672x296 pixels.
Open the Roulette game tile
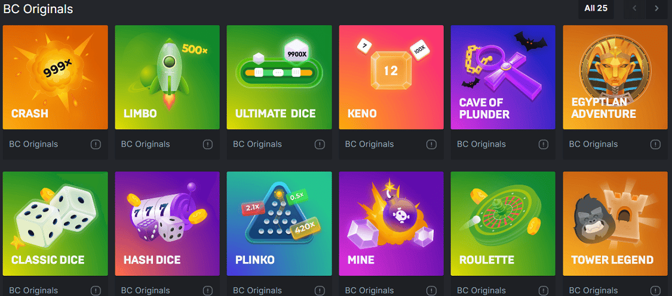(503, 224)
